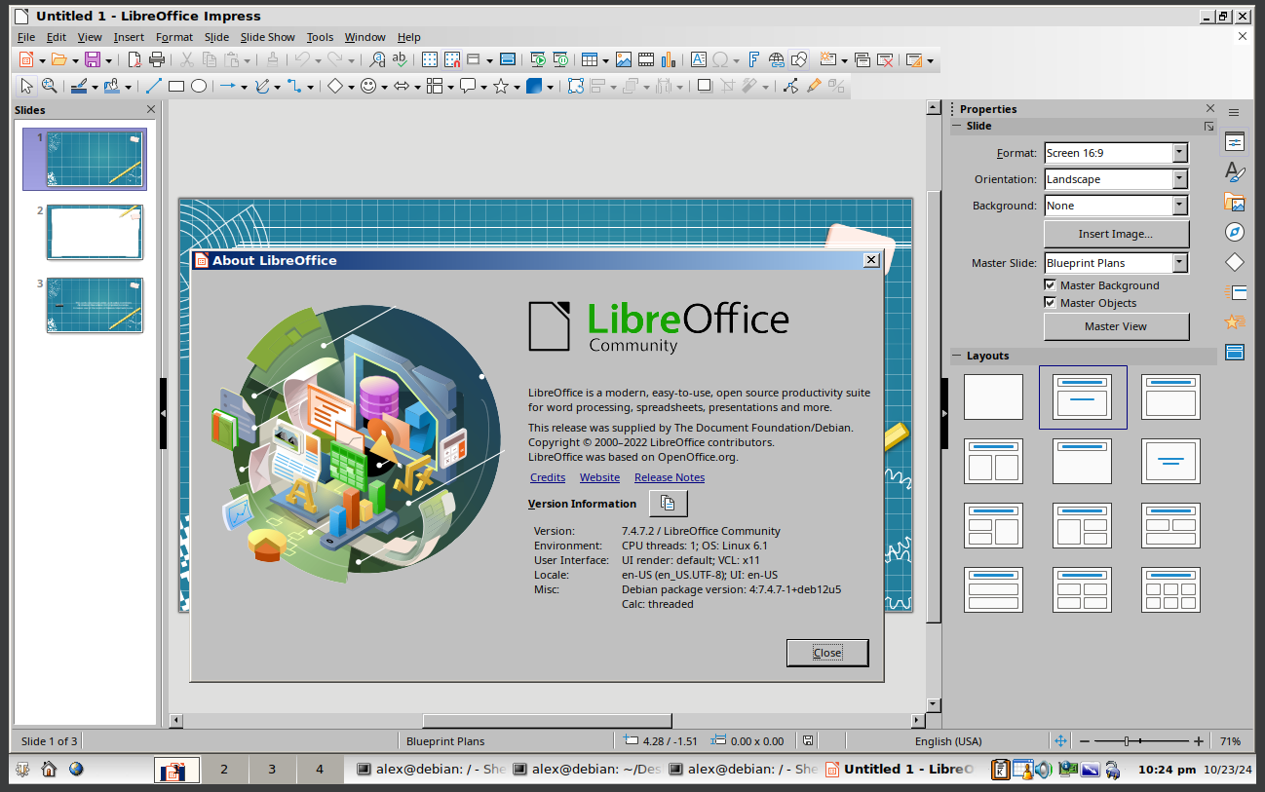Open the Master Slide dropdown
The image size is (1265, 792).
1179,263
